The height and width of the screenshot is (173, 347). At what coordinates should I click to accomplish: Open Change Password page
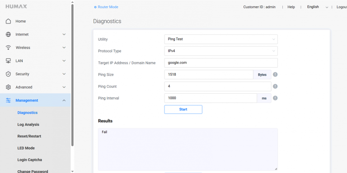pos(33,172)
